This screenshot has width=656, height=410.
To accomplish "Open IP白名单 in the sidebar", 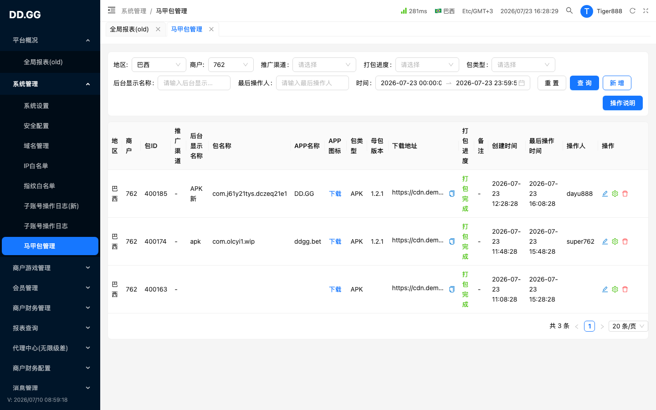I will click(50, 166).
